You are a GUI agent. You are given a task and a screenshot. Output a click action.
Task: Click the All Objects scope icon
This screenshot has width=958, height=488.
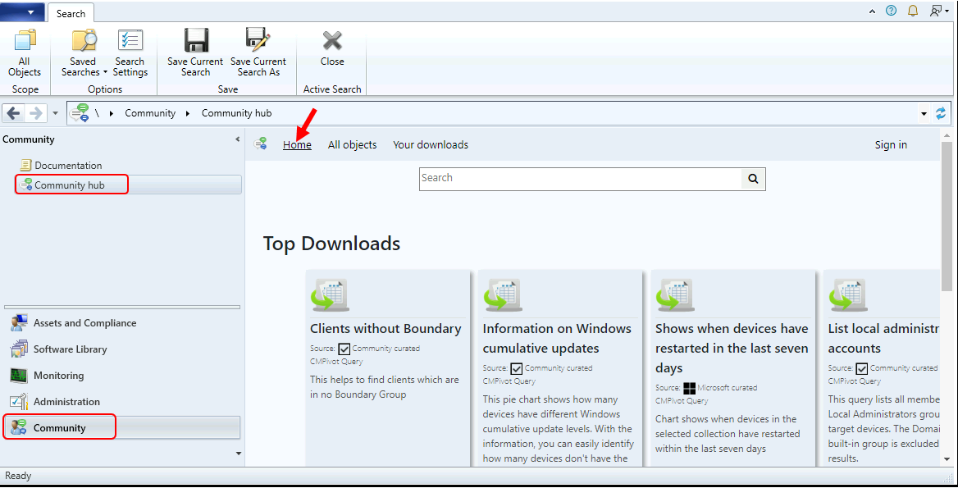click(25, 39)
